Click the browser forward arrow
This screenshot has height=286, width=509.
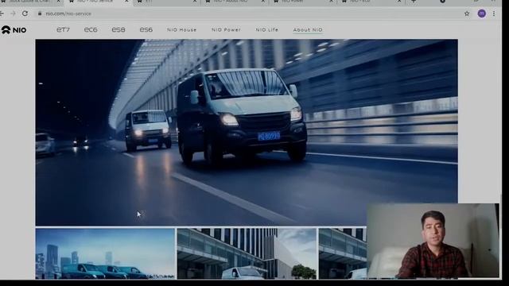[13, 14]
